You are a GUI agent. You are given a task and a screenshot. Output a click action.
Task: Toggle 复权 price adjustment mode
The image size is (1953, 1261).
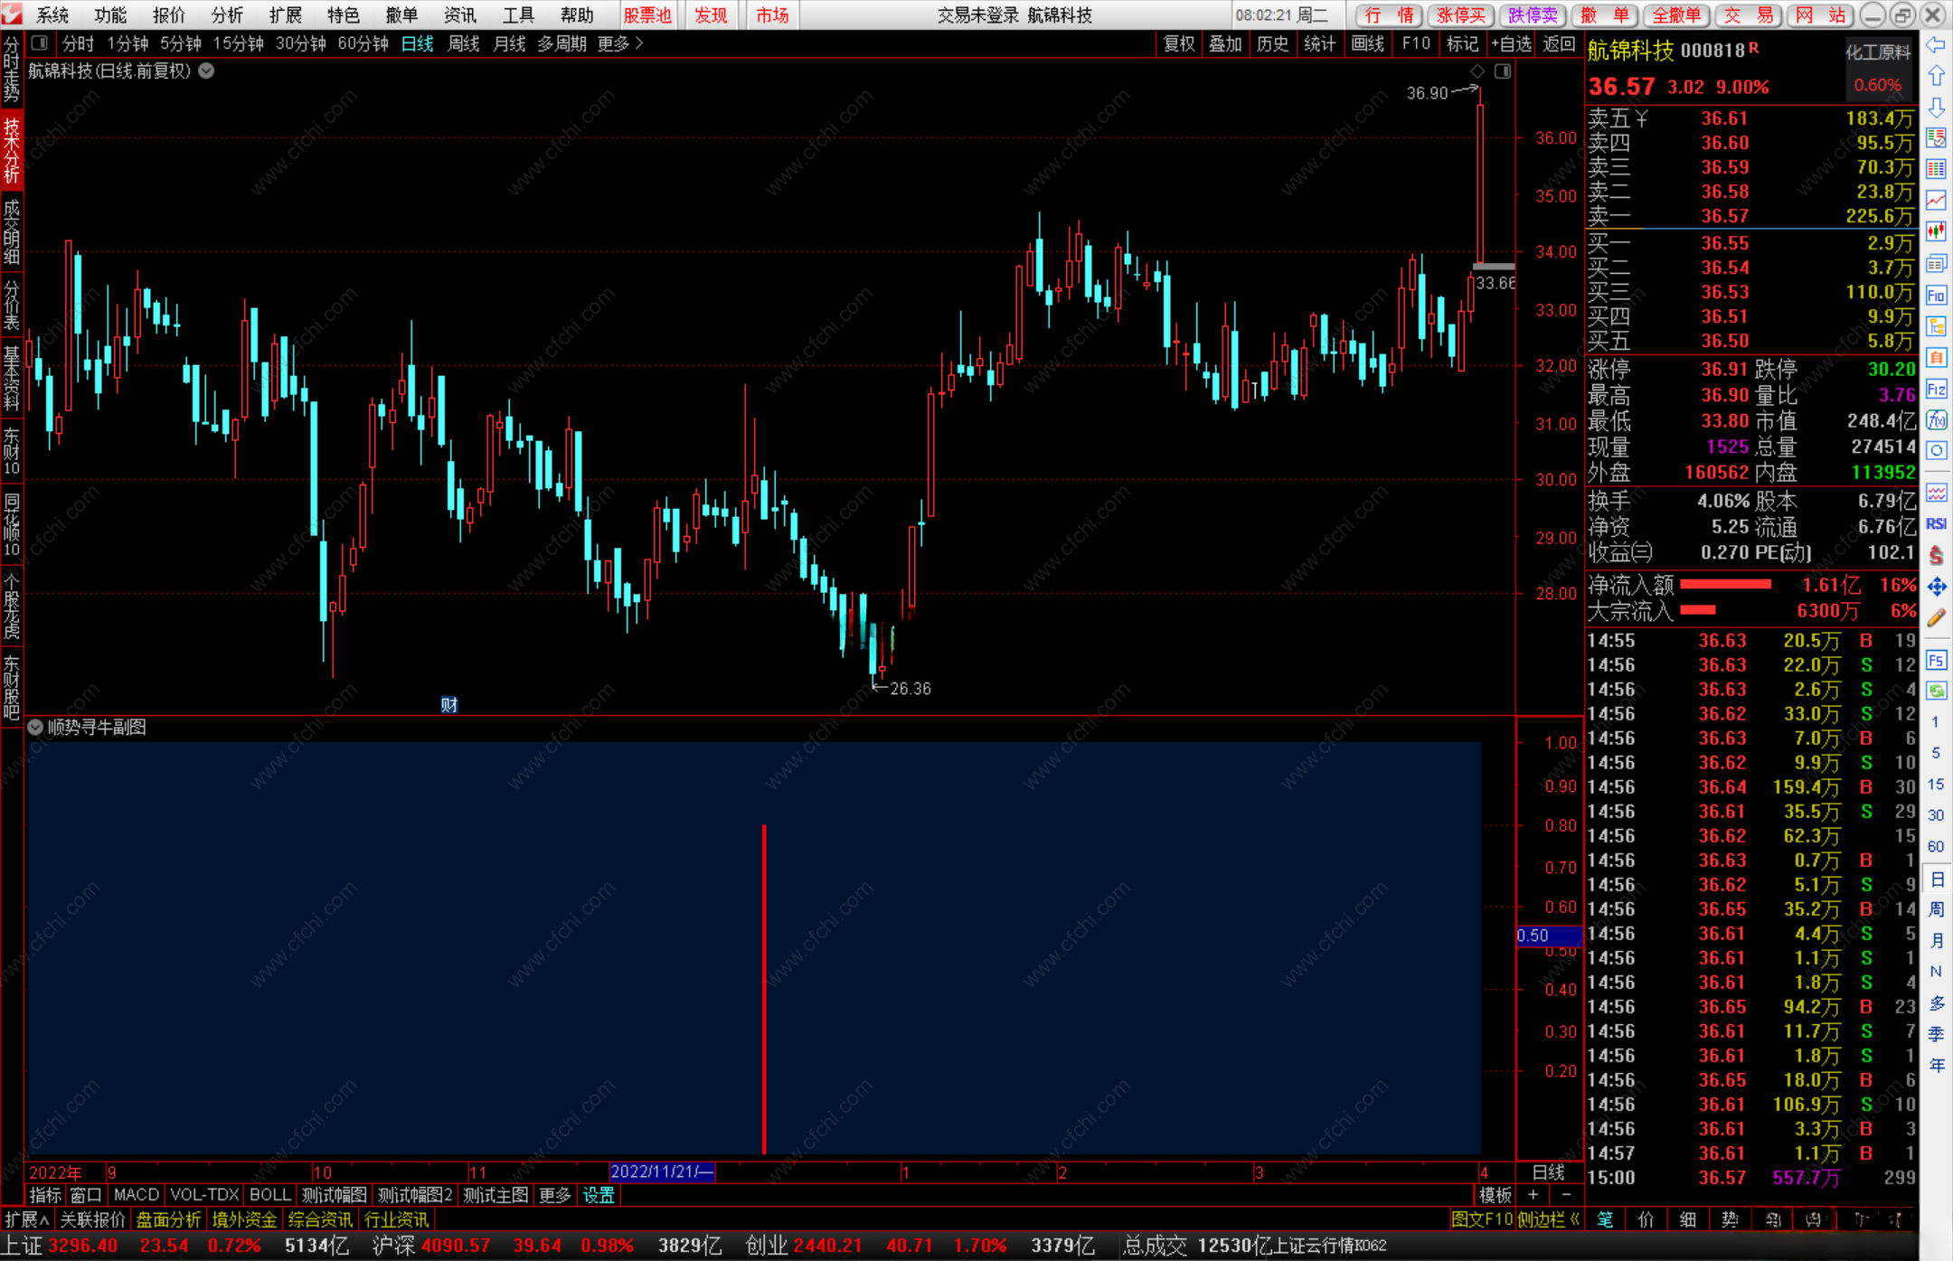[x=1178, y=43]
